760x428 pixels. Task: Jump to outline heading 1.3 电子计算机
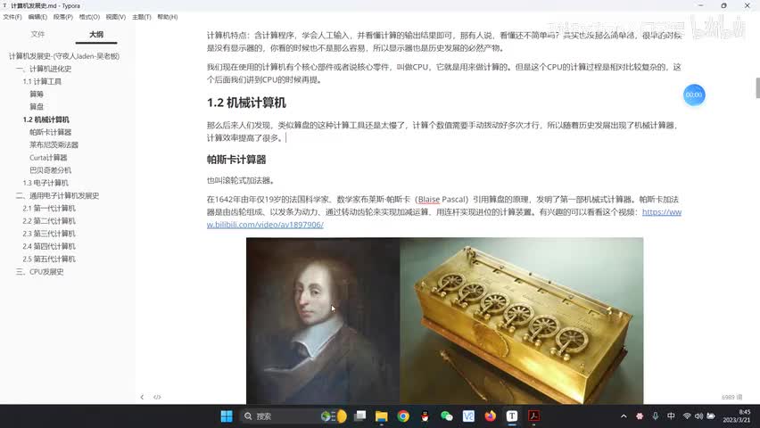[45, 183]
